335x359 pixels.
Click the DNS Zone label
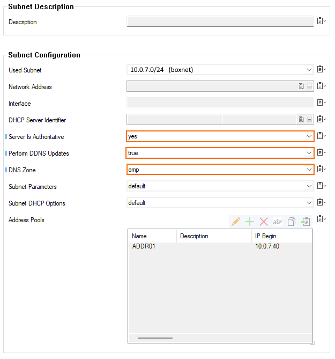22,170
